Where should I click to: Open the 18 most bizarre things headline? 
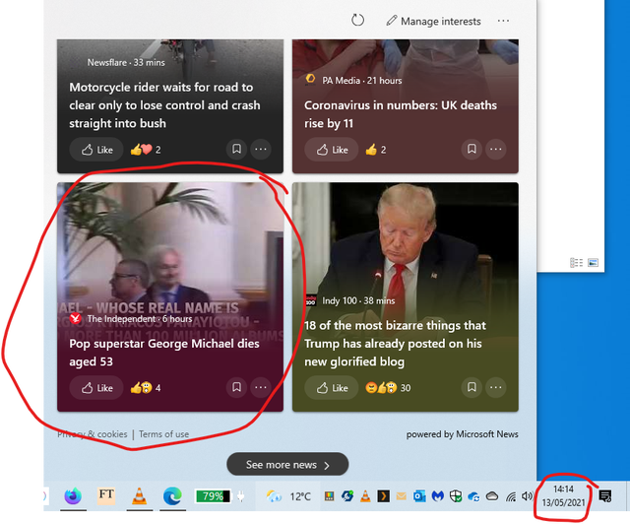coord(395,343)
